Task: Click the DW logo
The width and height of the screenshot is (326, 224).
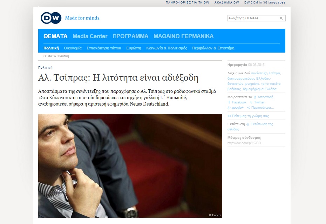Action: pos(51,18)
